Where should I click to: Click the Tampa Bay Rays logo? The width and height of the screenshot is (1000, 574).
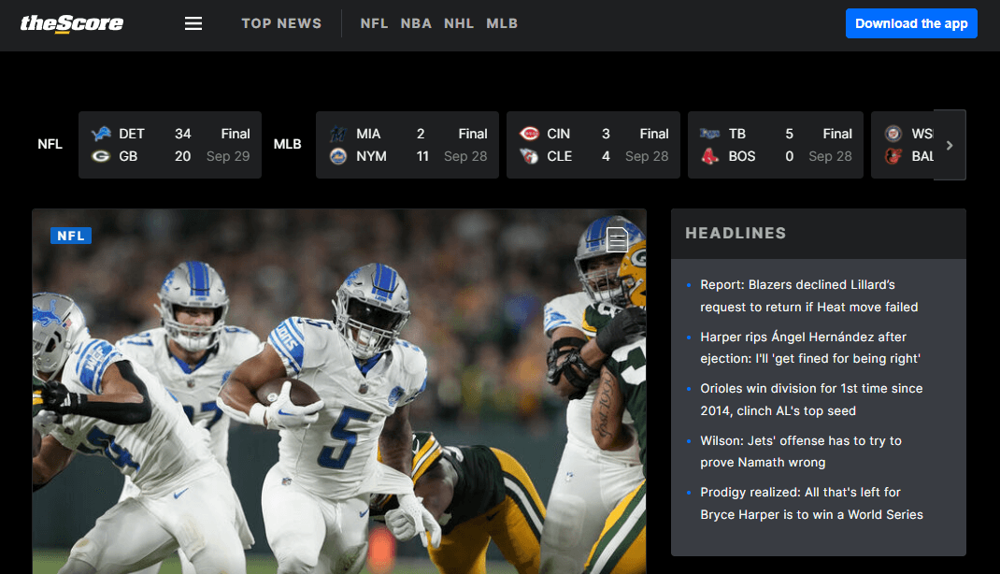(x=710, y=134)
